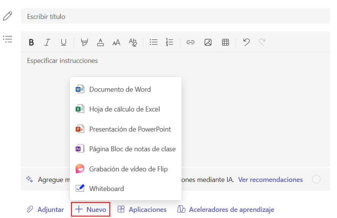Create a new PowerPoint presentation
Screen dimensions: 337x218
126,129
